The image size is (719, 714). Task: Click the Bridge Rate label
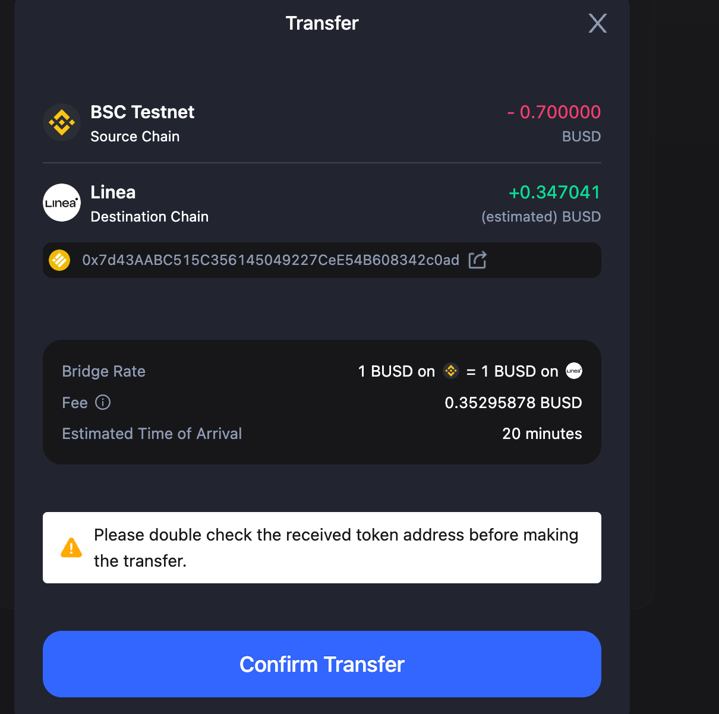(103, 371)
